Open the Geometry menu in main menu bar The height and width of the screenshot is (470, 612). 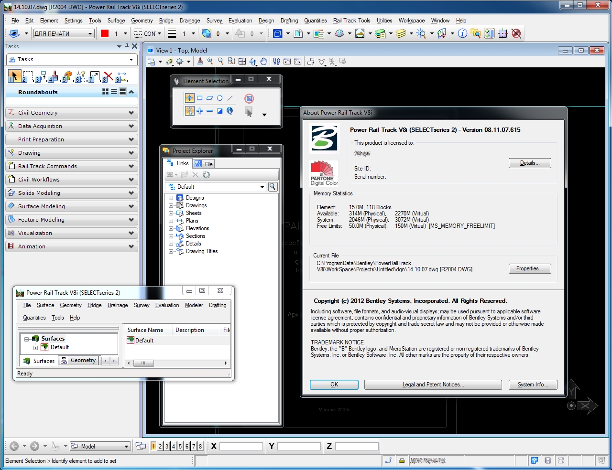point(142,21)
